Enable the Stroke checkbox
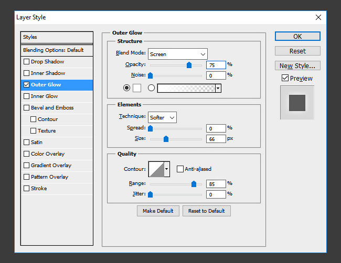The width and height of the screenshot is (341, 263). 26,188
